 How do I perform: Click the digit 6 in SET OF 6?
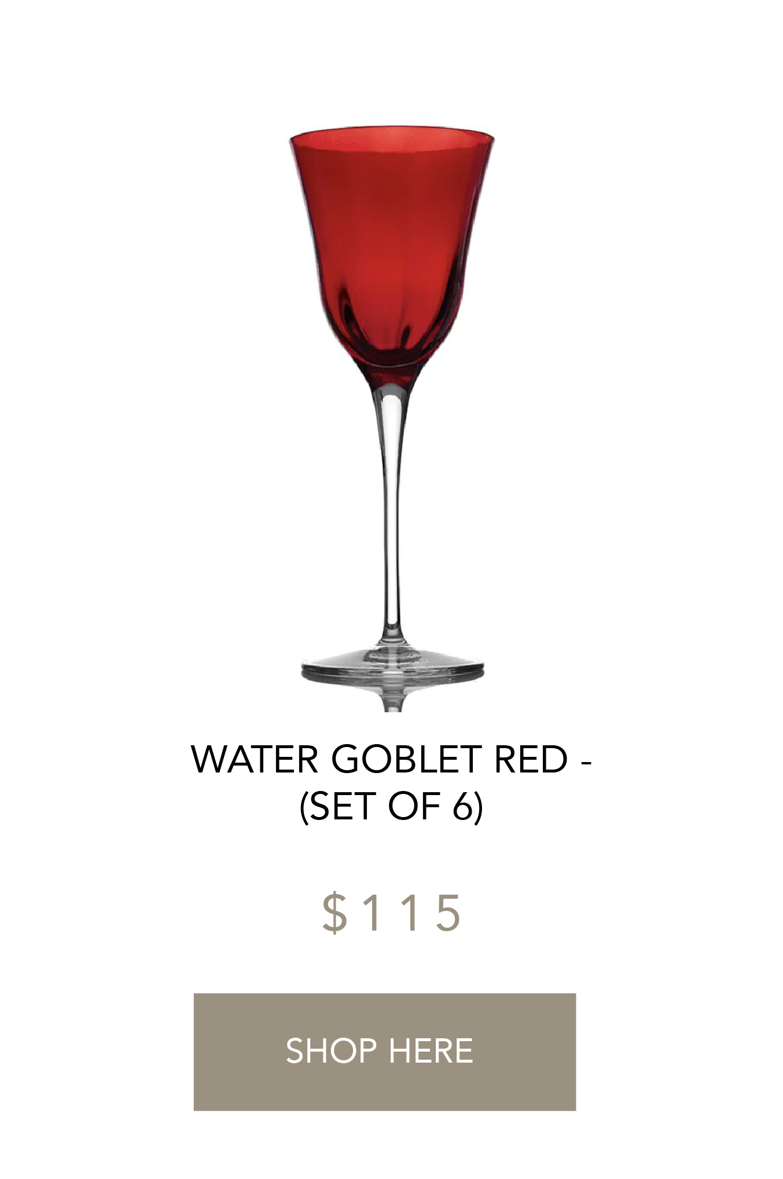click(463, 806)
